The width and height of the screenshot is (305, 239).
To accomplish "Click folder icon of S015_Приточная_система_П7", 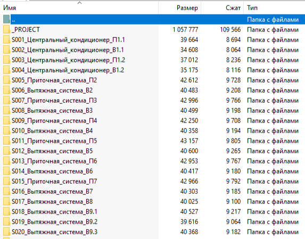I will coord(6,181).
